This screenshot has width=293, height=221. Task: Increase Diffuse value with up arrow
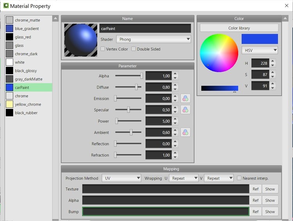[175, 85]
